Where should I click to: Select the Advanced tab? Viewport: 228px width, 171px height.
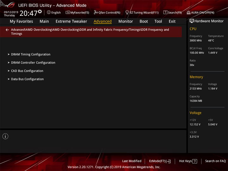(x=103, y=22)
